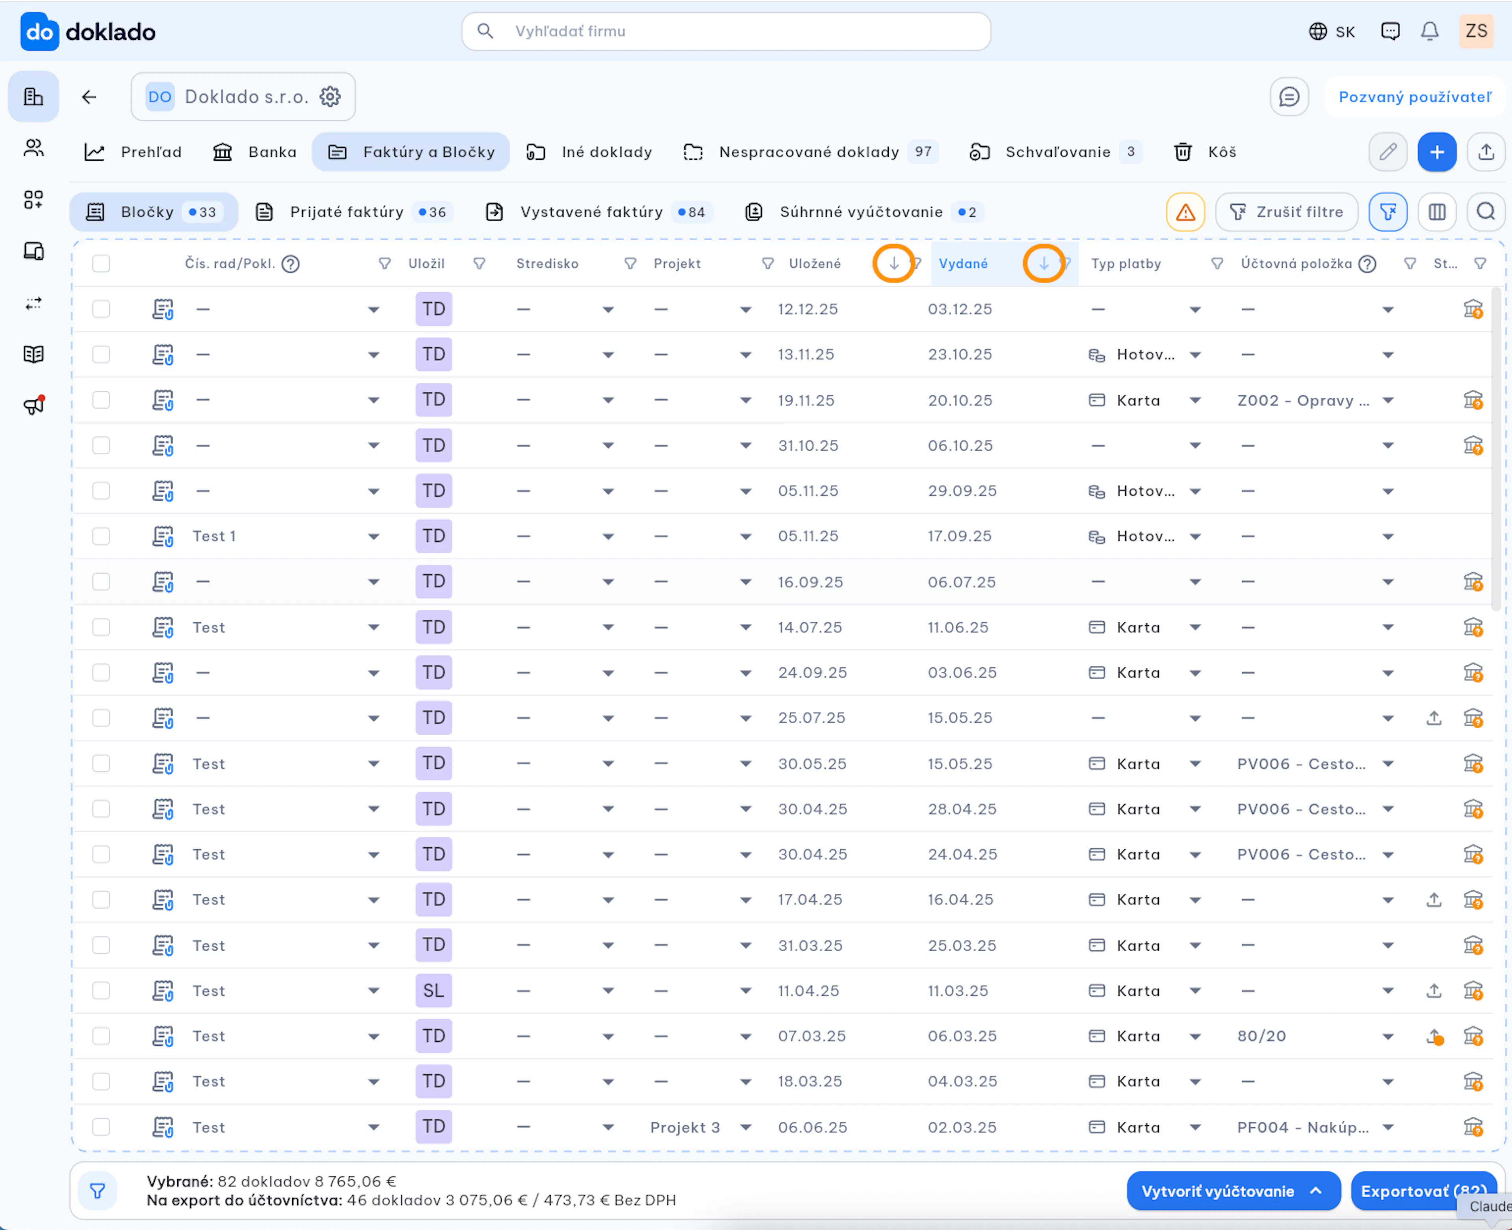Open the apps grid icon in sidebar

coord(33,200)
